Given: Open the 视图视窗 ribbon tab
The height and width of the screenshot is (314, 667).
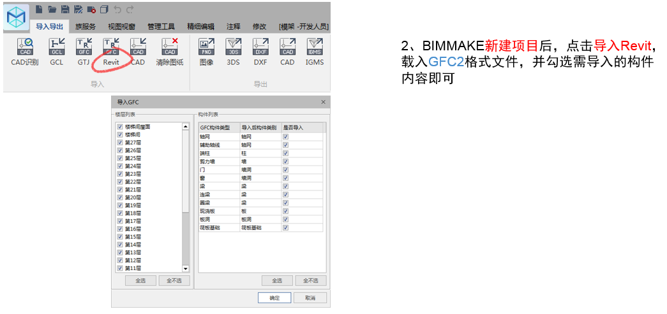Looking at the screenshot, I should 122,26.
